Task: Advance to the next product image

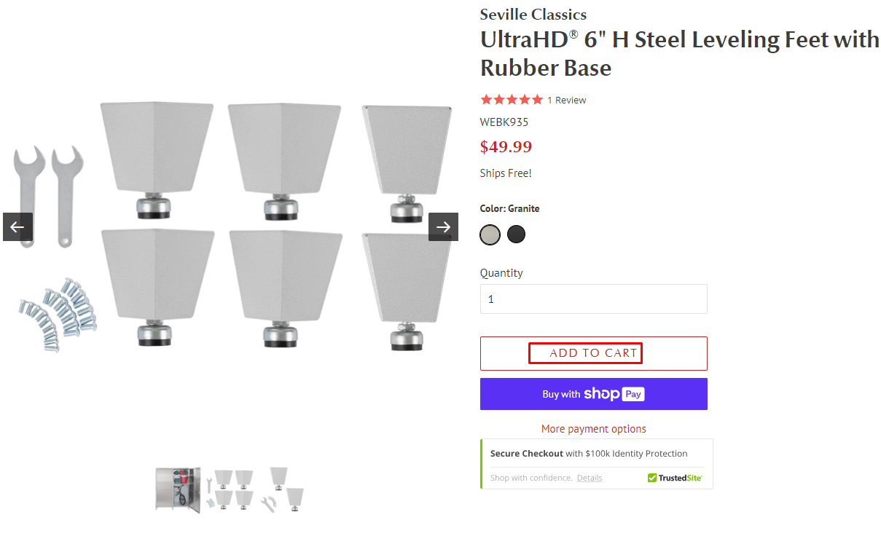Action: tap(443, 226)
